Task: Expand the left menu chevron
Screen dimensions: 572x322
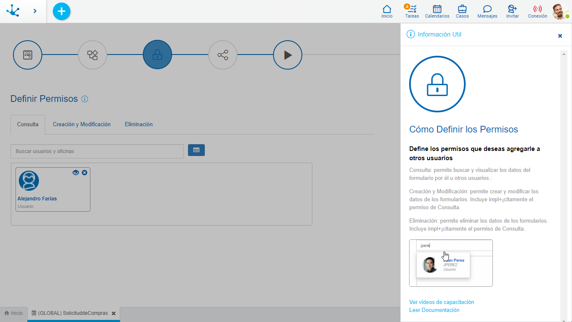Action: (x=35, y=11)
